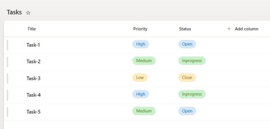This screenshot has height=129, width=270.
Task: Click the plus icon beside Add column
Action: (x=229, y=29)
